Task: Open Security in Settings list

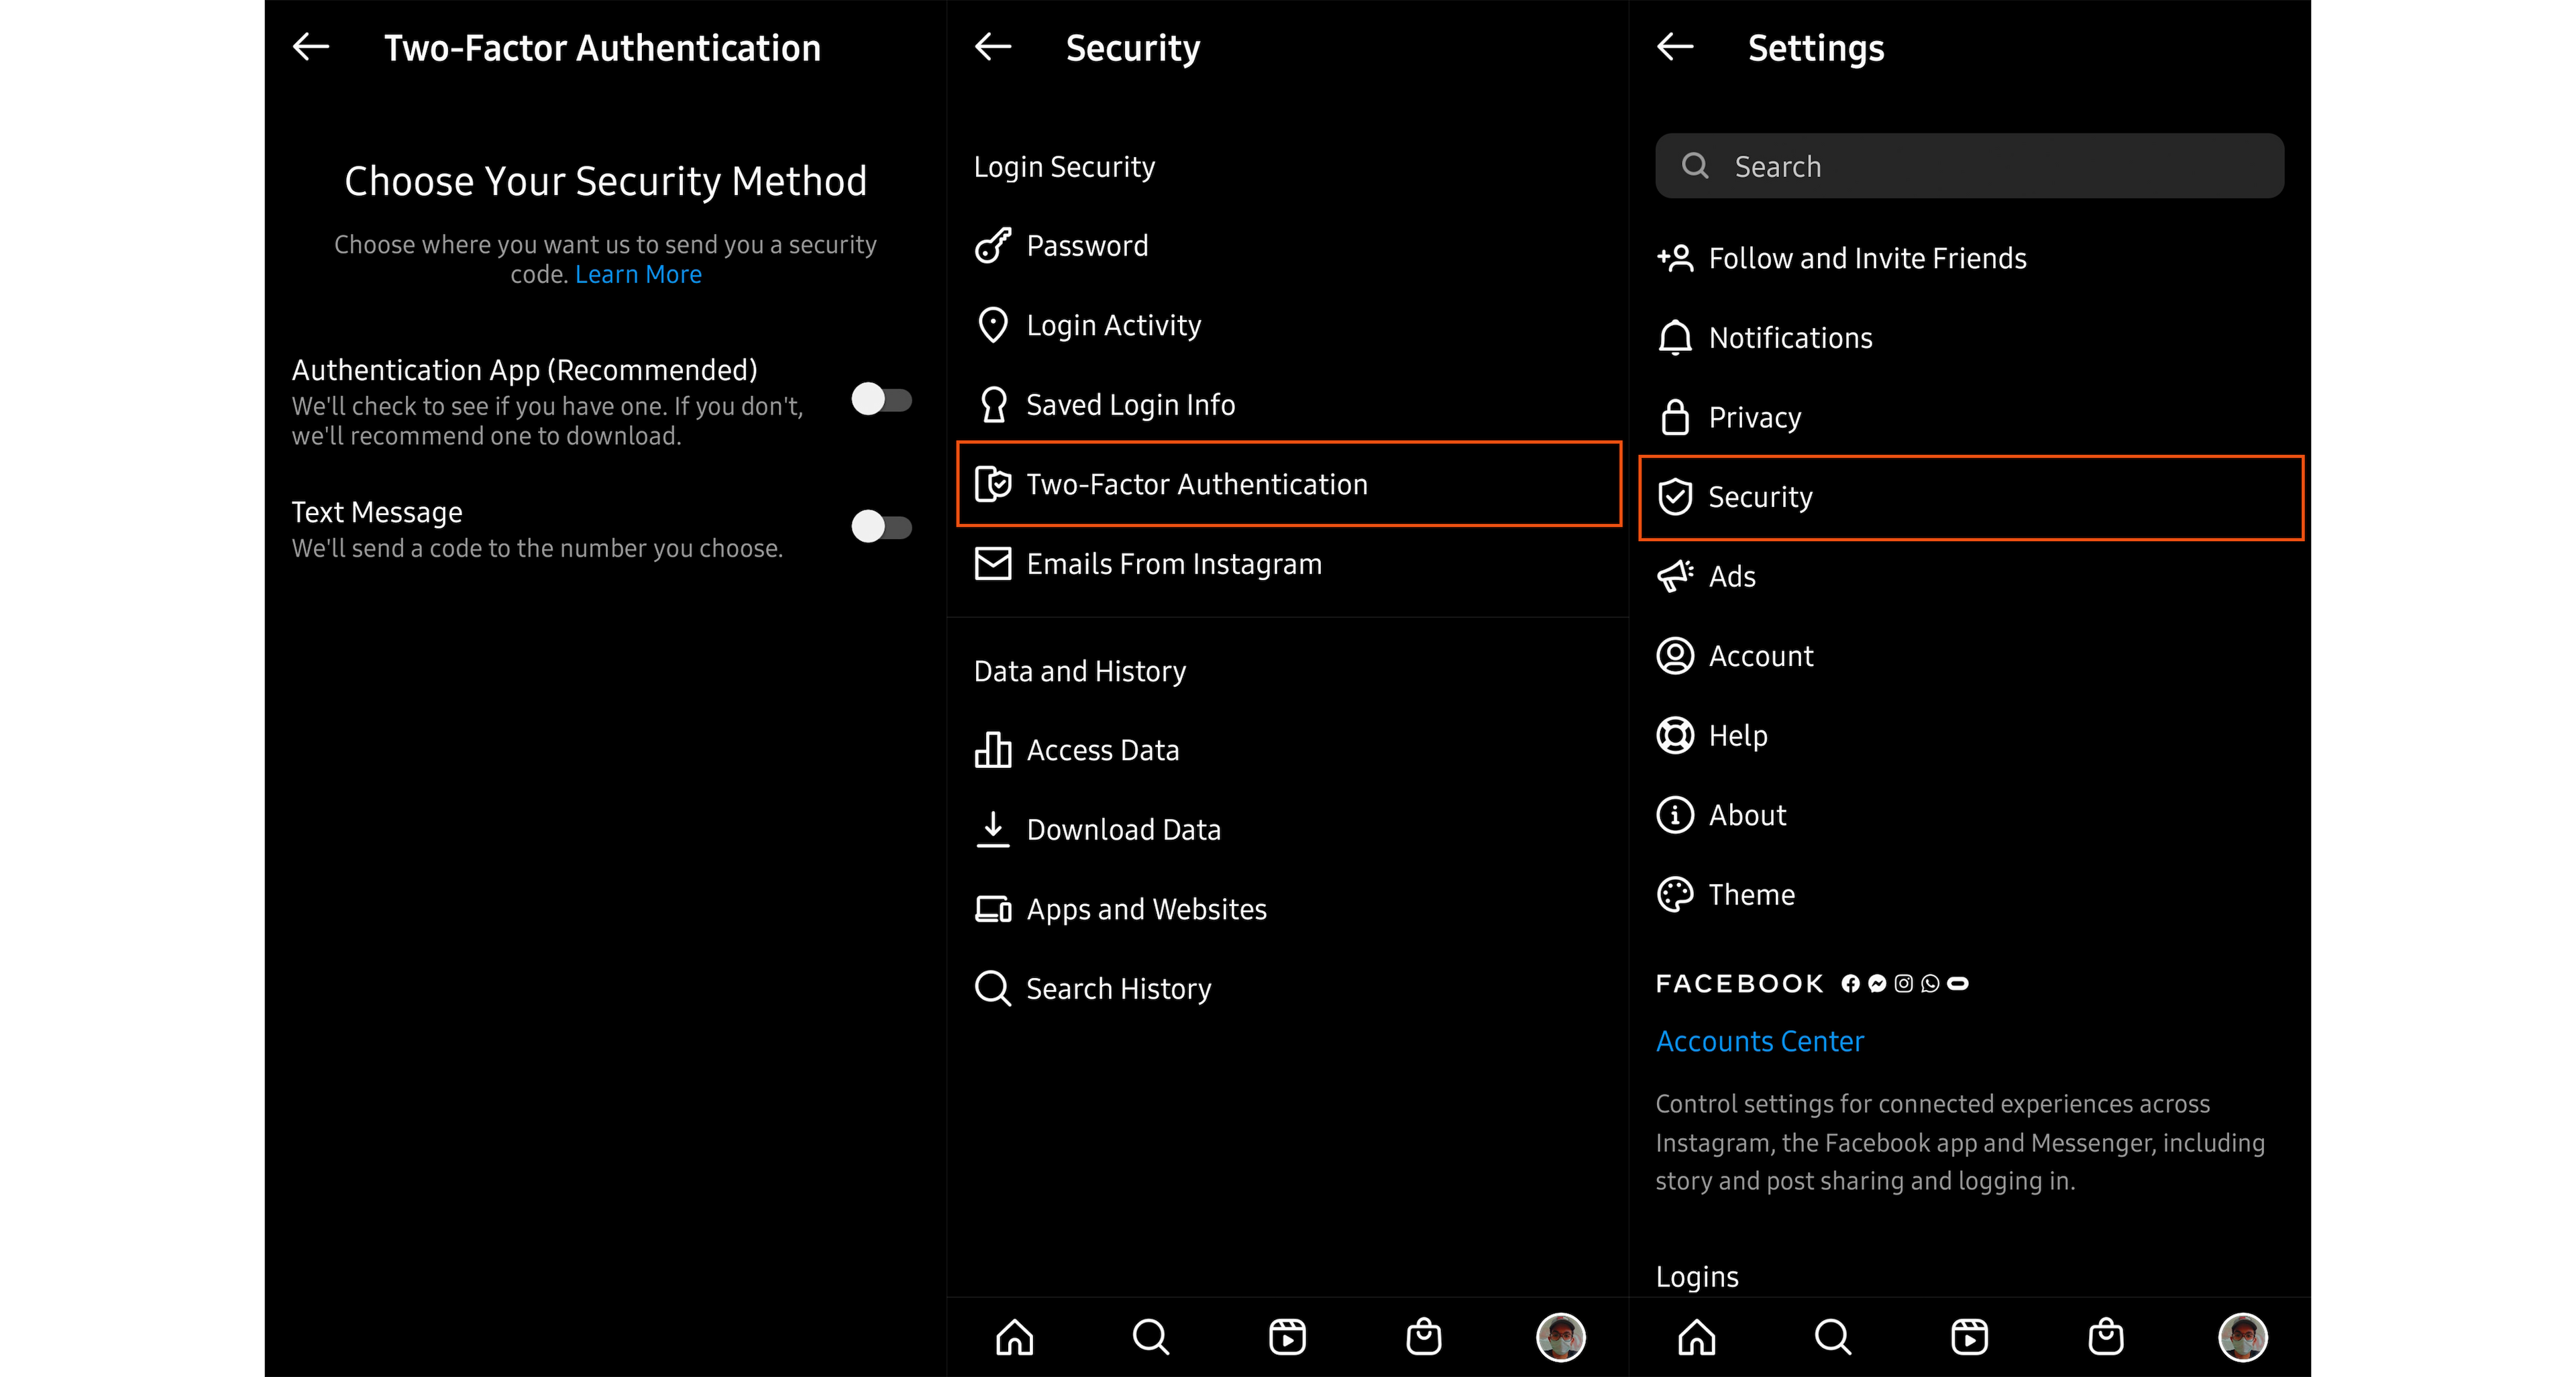Action: (x=1971, y=497)
